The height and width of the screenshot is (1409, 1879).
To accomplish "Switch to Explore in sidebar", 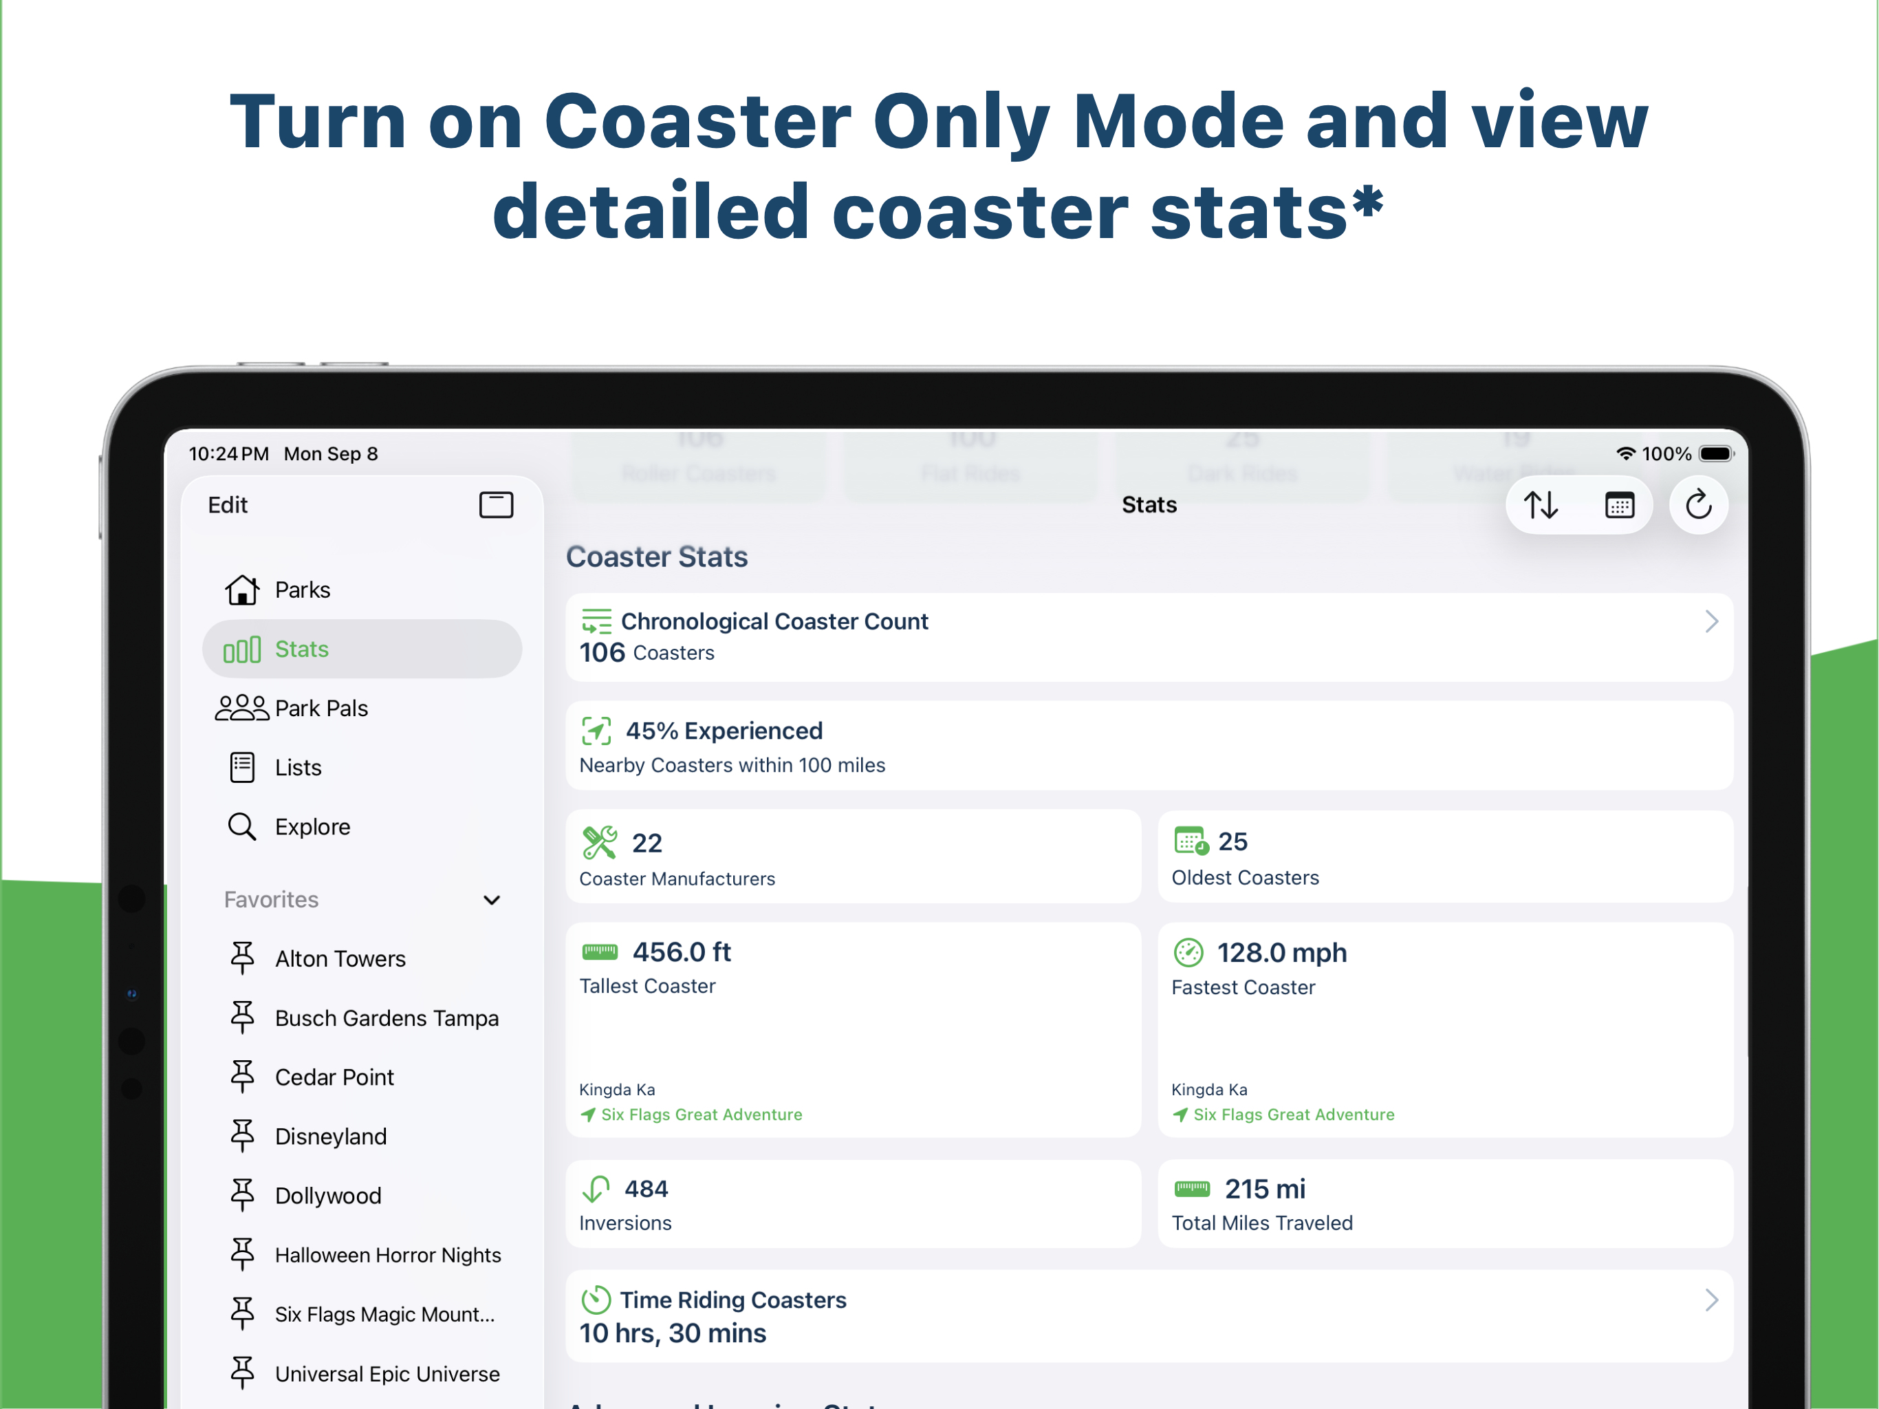I will [362, 827].
